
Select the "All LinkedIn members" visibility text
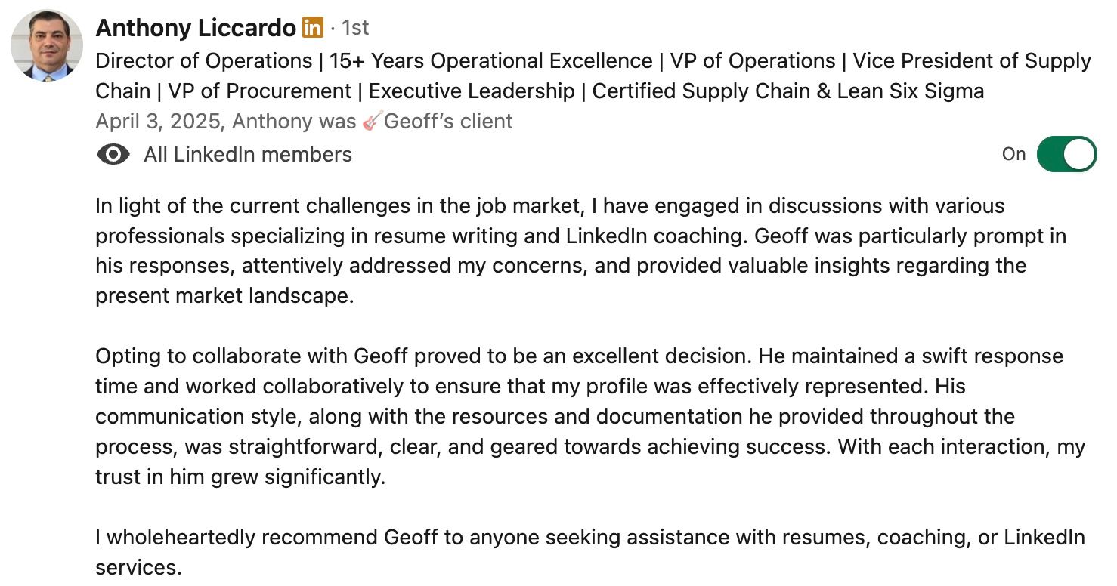(x=248, y=155)
